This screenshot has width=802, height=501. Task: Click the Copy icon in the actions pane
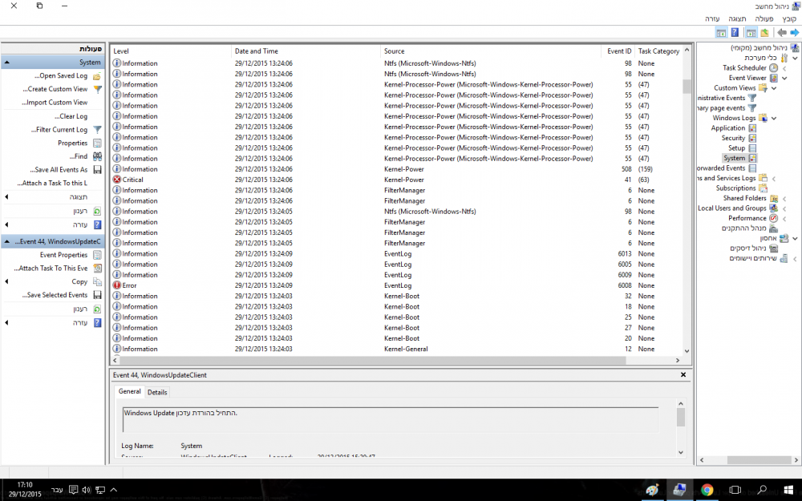tap(97, 281)
